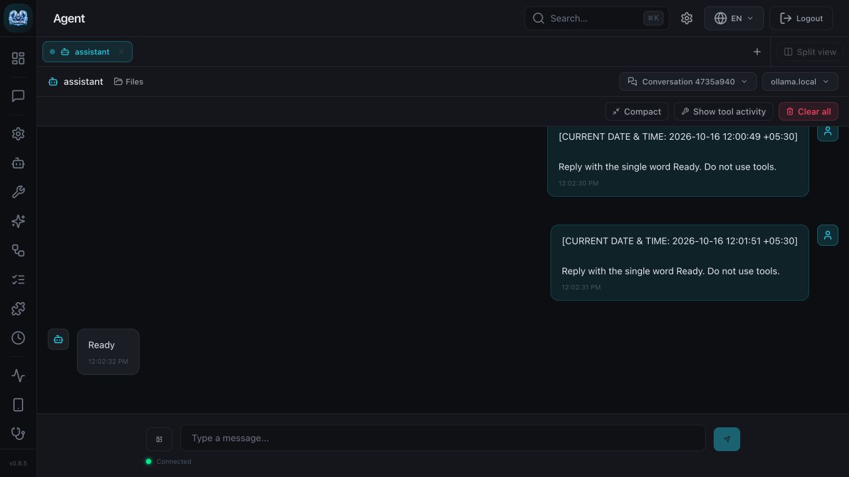Expand the EN language dropdown

click(734, 19)
